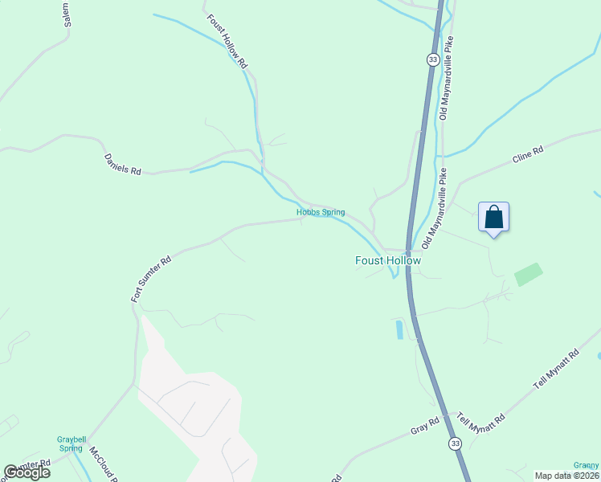Click the Tell Mynatt Rd label near Gray Rd
The image size is (601, 482).
click(481, 423)
